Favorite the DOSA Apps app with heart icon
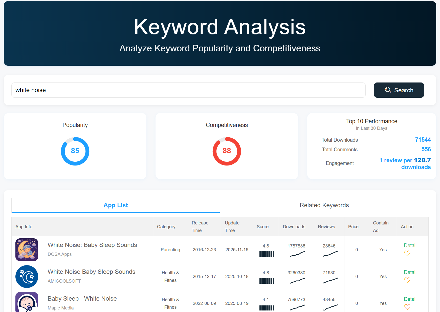This screenshot has height=312, width=440. [x=407, y=253]
